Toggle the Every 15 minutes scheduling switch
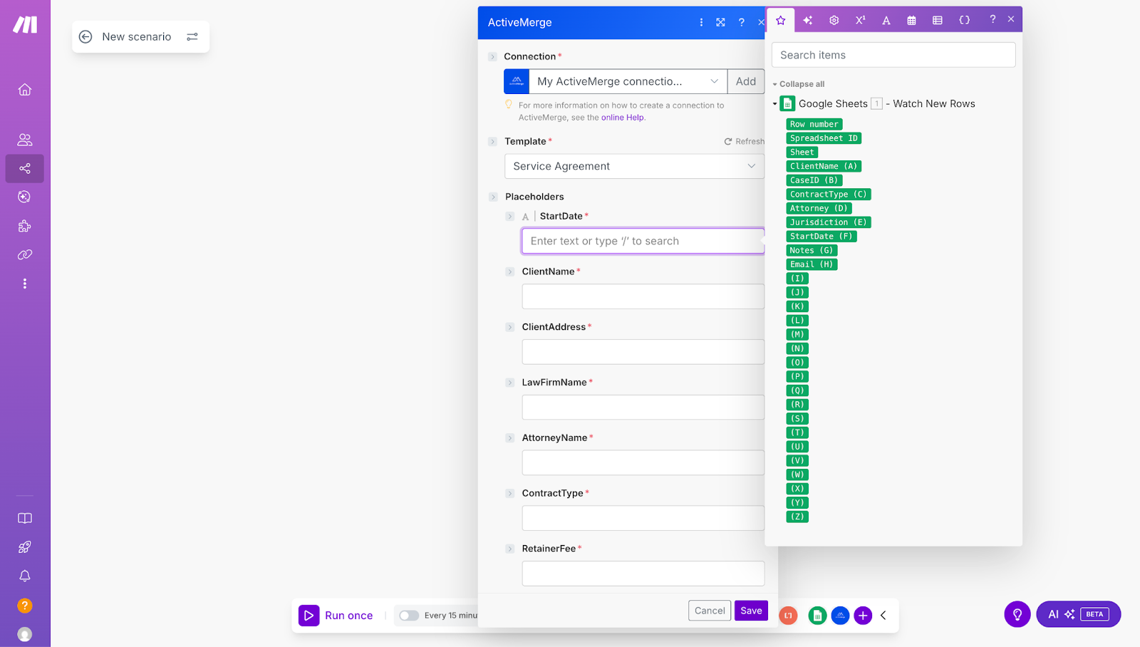Viewport: 1140px width, 647px height. pyautogui.click(x=409, y=615)
